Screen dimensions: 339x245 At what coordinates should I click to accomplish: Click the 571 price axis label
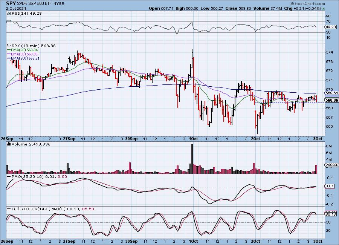329,80
